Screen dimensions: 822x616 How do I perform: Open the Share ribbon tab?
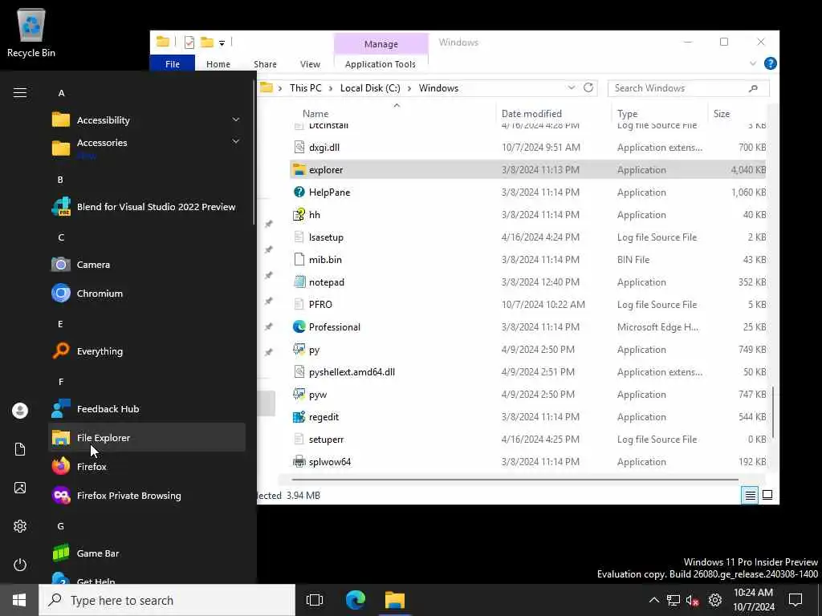pyautogui.click(x=265, y=64)
